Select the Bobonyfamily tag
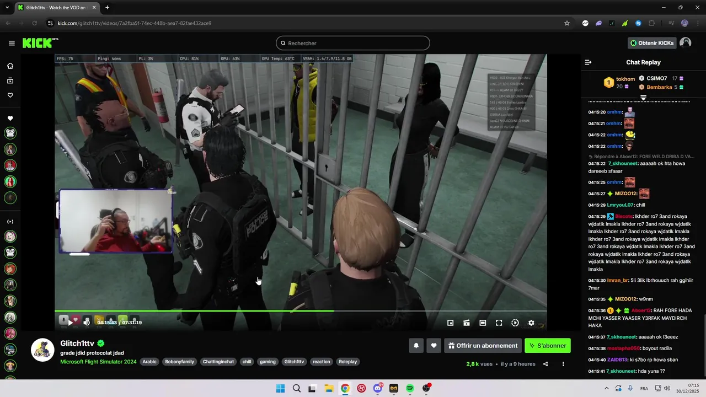This screenshot has height=397, width=706. click(180, 362)
